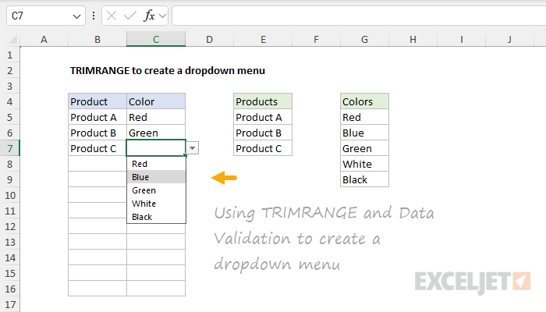Choose White from the dropdown list
This screenshot has width=546, height=312.
156,204
